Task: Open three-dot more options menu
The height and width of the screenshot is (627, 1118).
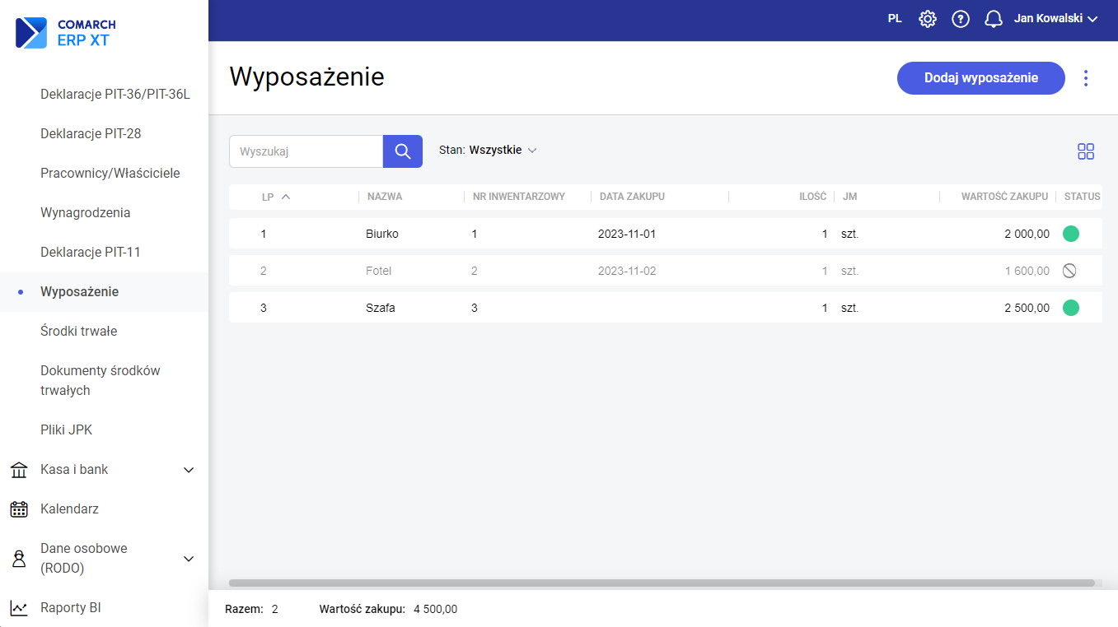Action: [1086, 78]
